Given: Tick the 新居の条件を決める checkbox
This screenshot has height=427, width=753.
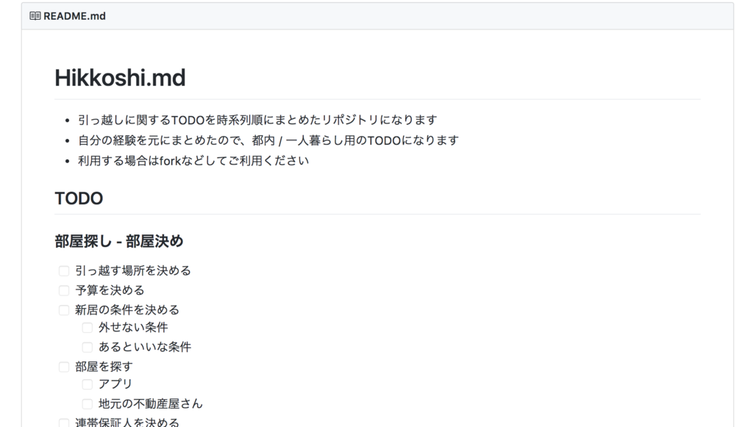Looking at the screenshot, I should [x=63, y=310].
